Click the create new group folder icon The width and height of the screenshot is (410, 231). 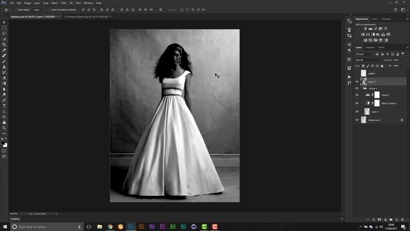(391, 219)
